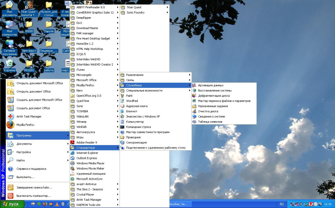This screenshot has height=208, width=335.
Task: Open Мастер переноса файлов и параметров
Action: click(224, 101)
